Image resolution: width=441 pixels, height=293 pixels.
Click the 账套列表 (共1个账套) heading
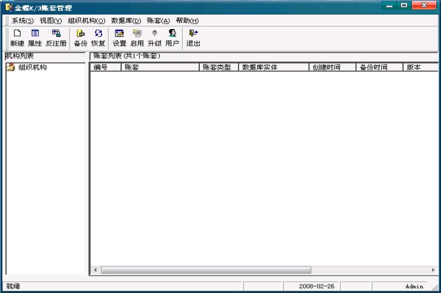coord(126,56)
